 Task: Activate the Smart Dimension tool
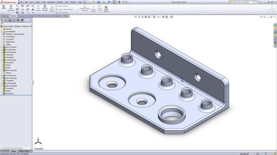coord(11,8)
